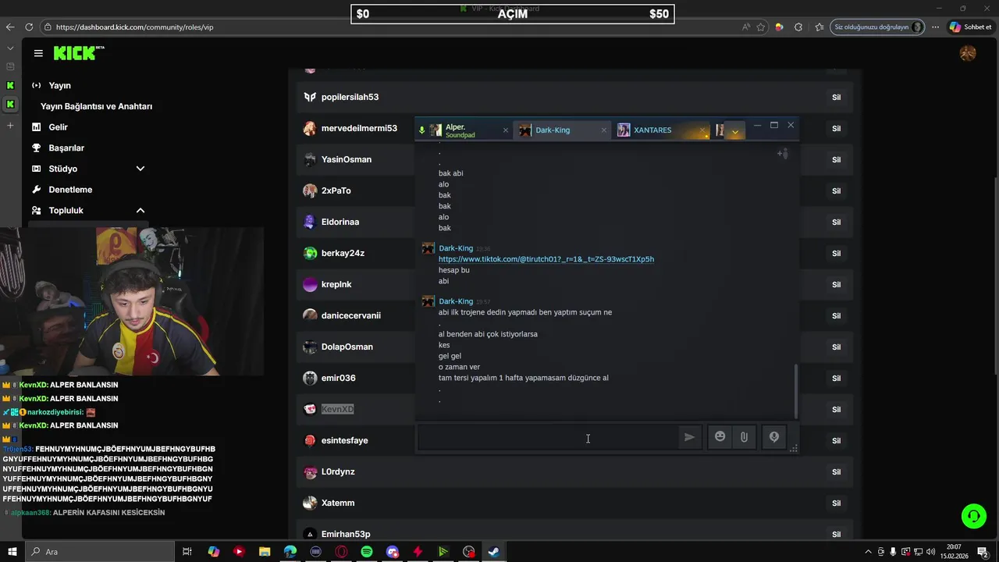Open Başarılar in the sidebar
Viewport: 999px width, 562px height.
coord(66,148)
